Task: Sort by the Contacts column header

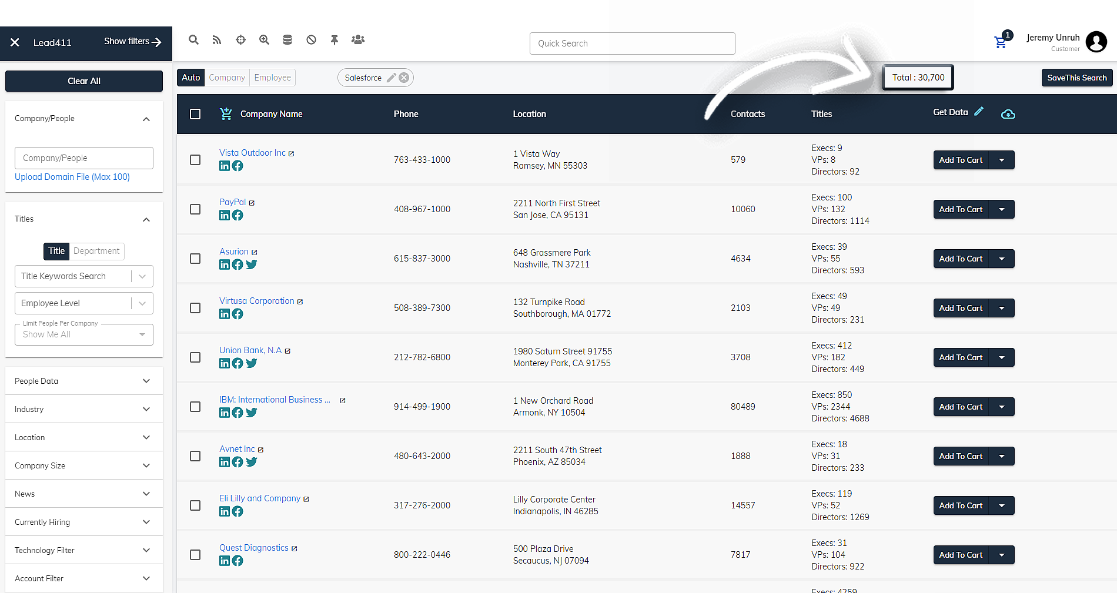Action: click(x=747, y=114)
